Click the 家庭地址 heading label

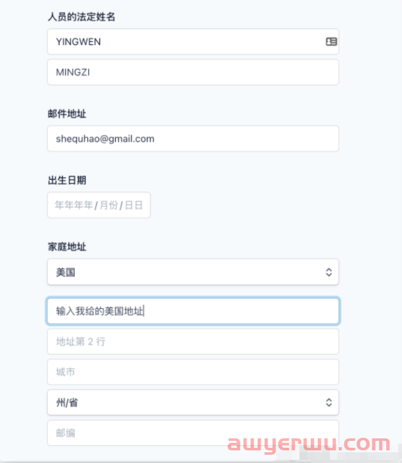coord(67,247)
